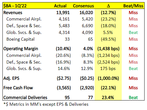The image size is (147, 110).
Task: Click the $BA - 1Q'22 header cell
Action: coord(15,6)
